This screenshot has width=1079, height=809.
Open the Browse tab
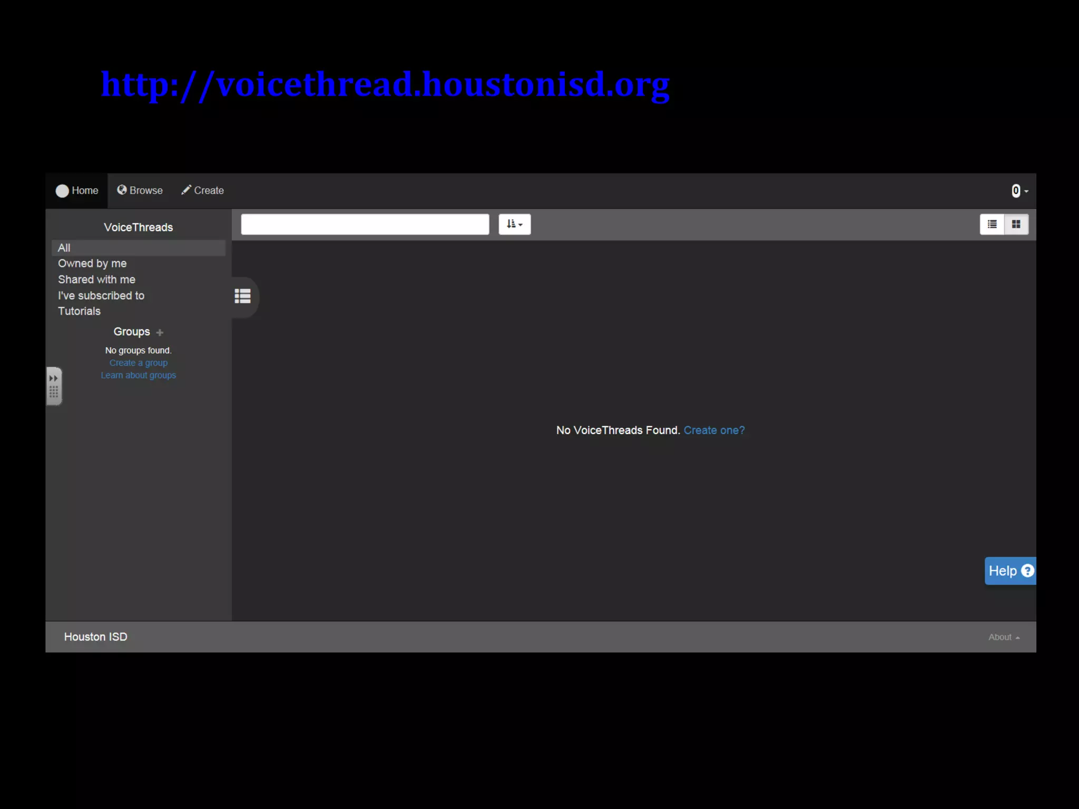[140, 191]
